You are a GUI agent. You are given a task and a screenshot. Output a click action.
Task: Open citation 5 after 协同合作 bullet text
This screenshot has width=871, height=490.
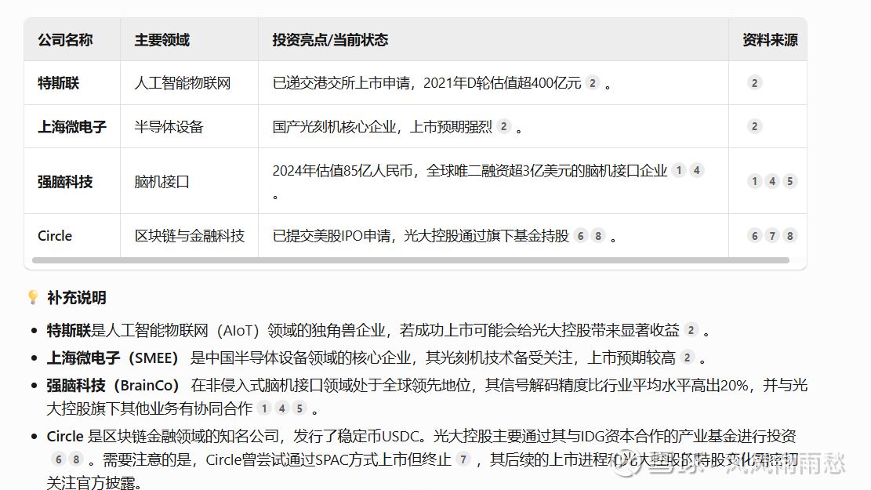click(300, 408)
